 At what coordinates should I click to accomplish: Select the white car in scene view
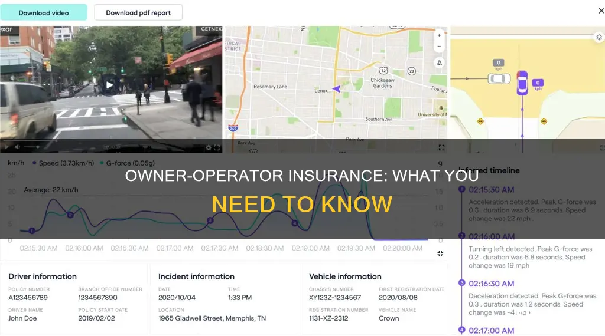(x=499, y=78)
